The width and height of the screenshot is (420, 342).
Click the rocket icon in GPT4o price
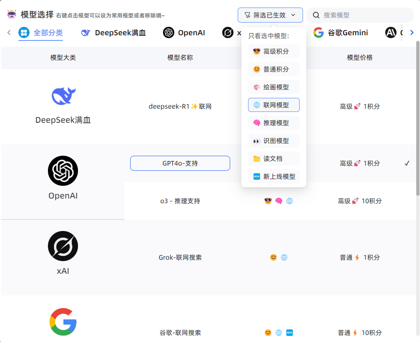(x=357, y=163)
